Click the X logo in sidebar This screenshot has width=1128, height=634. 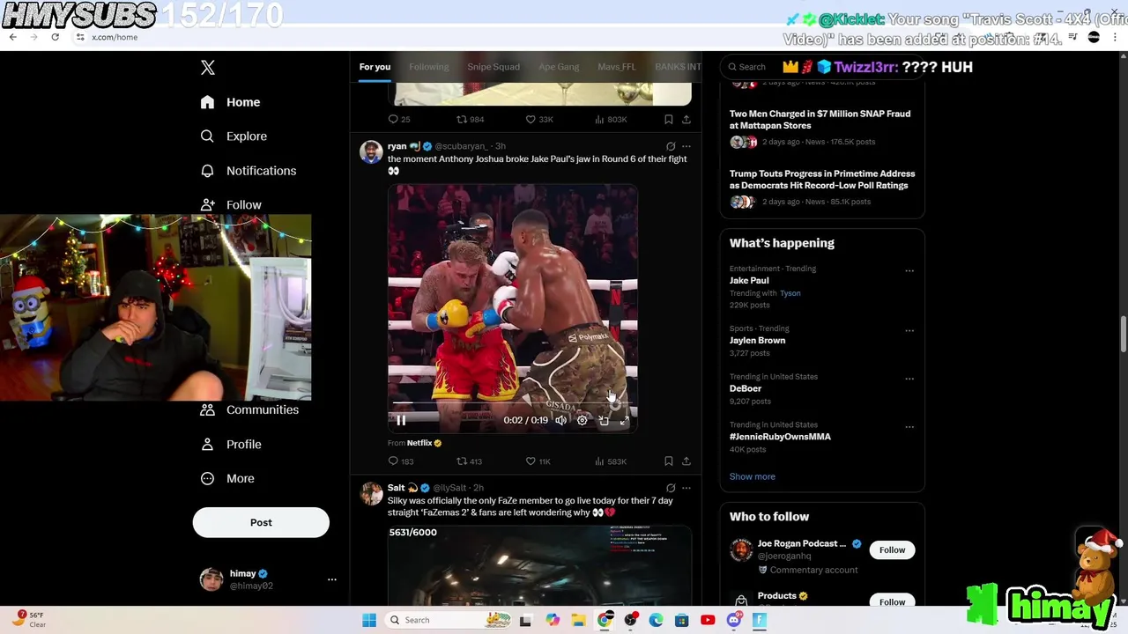(208, 68)
